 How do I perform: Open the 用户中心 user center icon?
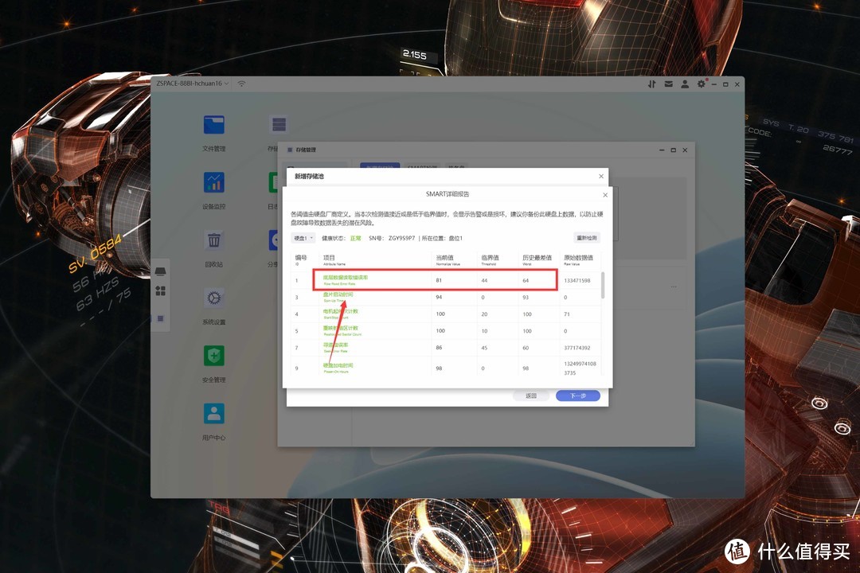point(213,414)
